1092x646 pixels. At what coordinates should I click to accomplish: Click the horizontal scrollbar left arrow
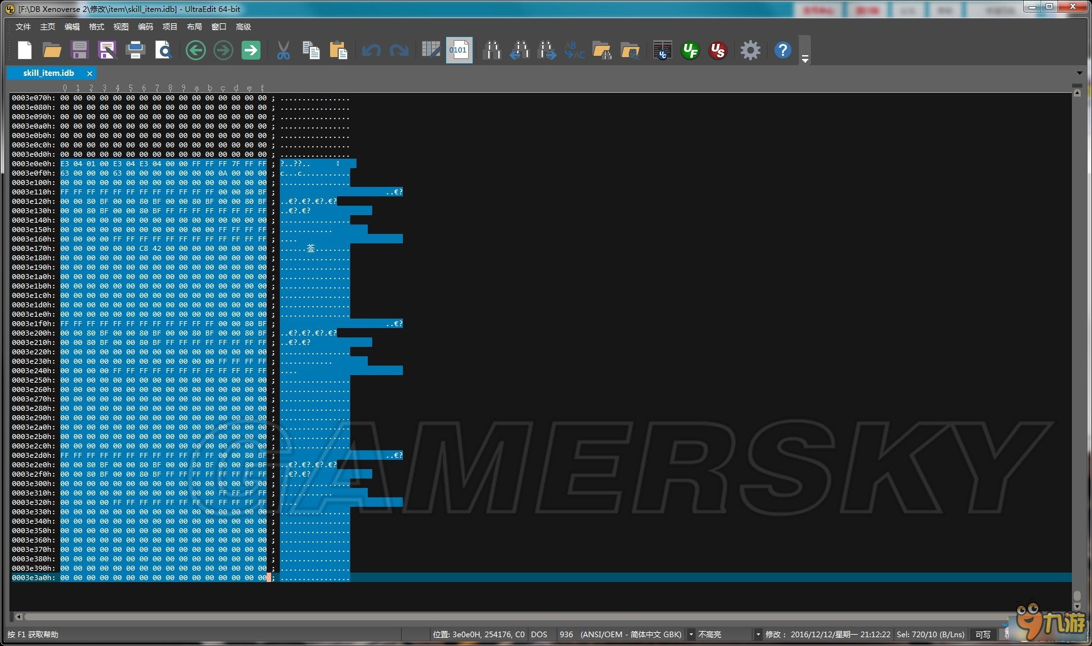tap(18, 617)
